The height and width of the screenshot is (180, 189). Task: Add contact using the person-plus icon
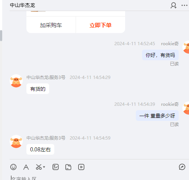[x=174, y=6]
